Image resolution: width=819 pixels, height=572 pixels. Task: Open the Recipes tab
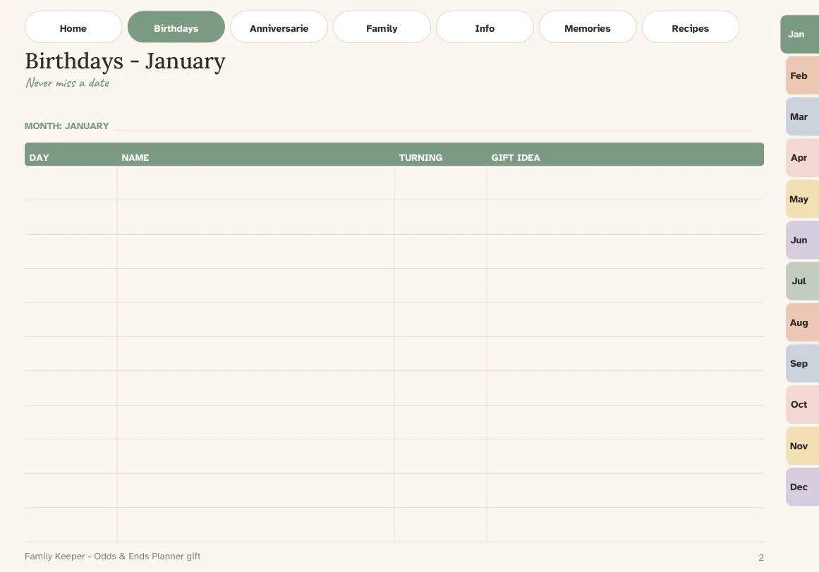(691, 28)
